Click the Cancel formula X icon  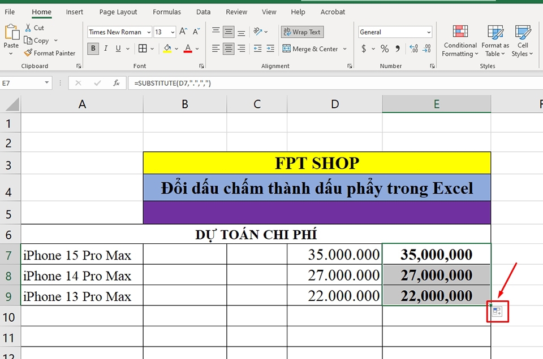(78, 83)
